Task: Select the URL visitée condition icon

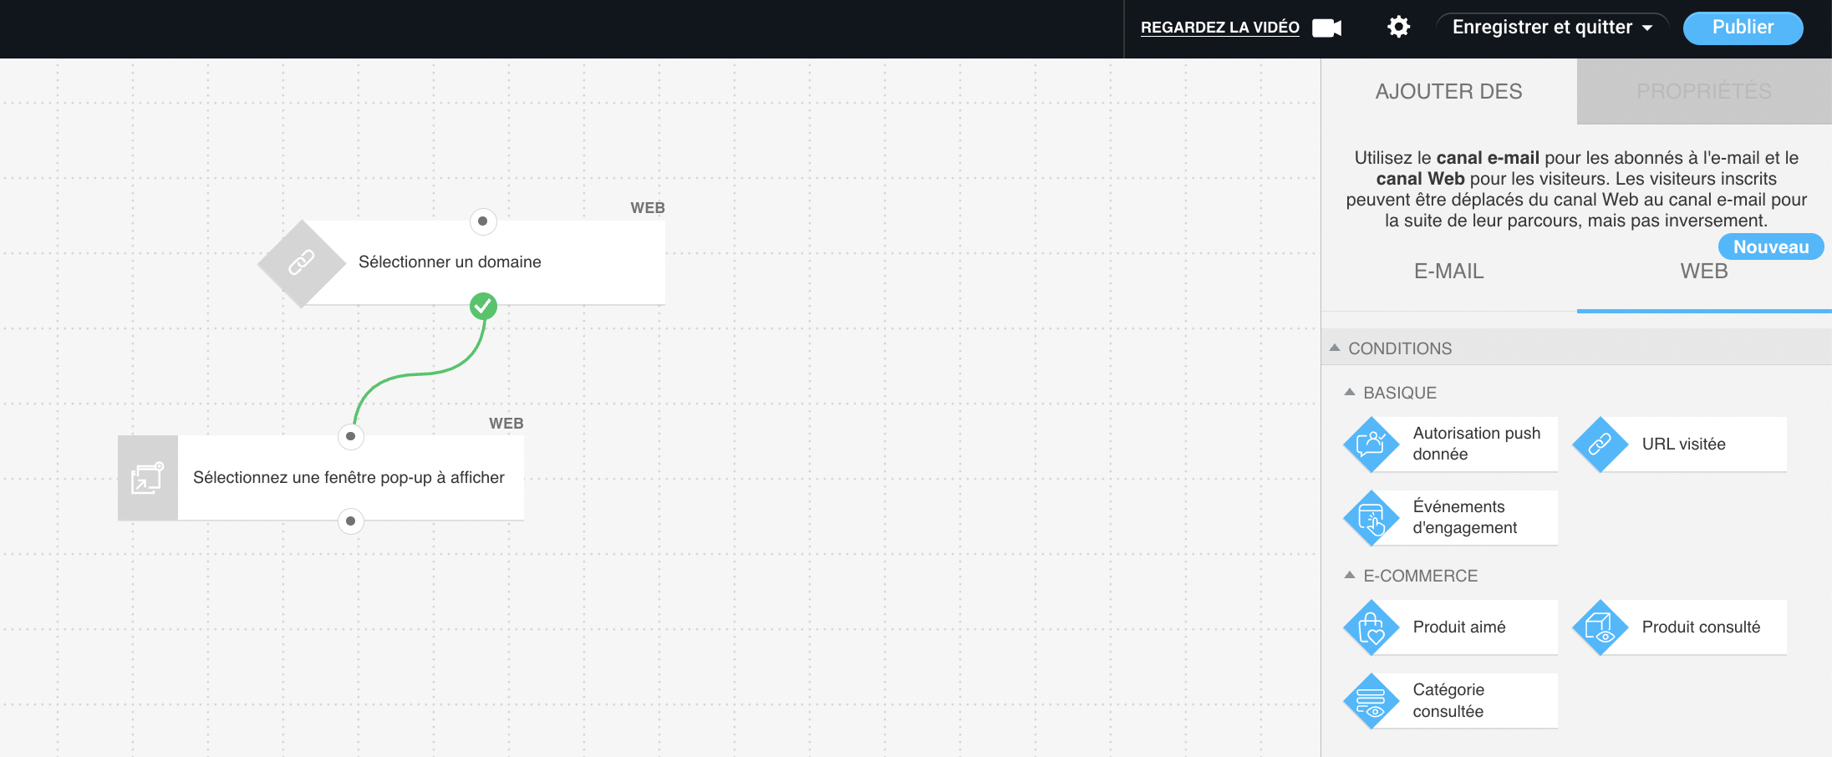Action: (1600, 445)
